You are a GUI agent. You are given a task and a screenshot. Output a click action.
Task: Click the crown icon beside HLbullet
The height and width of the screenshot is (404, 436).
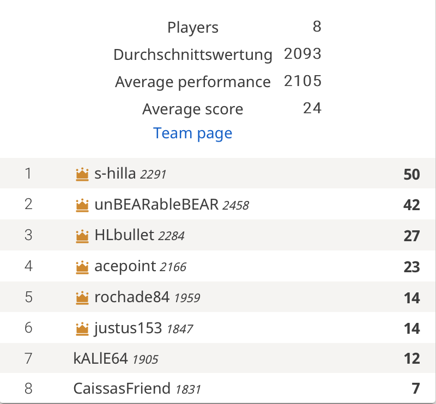pyautogui.click(x=82, y=236)
